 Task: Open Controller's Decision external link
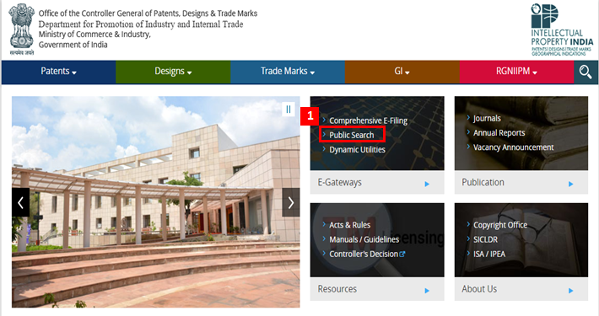click(367, 254)
